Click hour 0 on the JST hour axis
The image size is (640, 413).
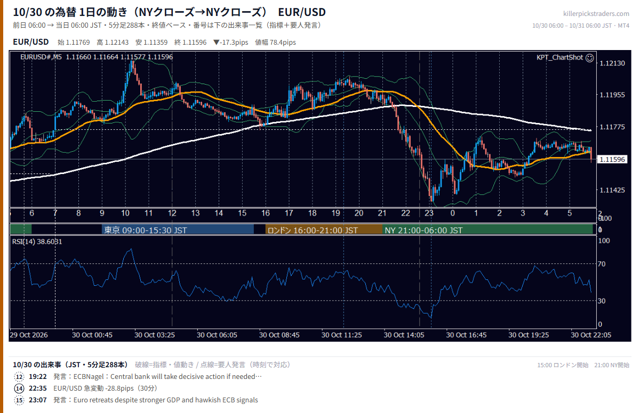coord(453,213)
